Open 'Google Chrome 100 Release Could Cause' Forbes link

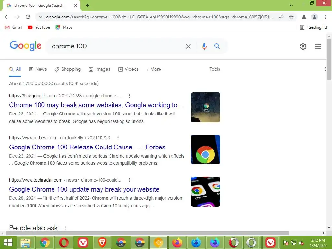point(87,147)
